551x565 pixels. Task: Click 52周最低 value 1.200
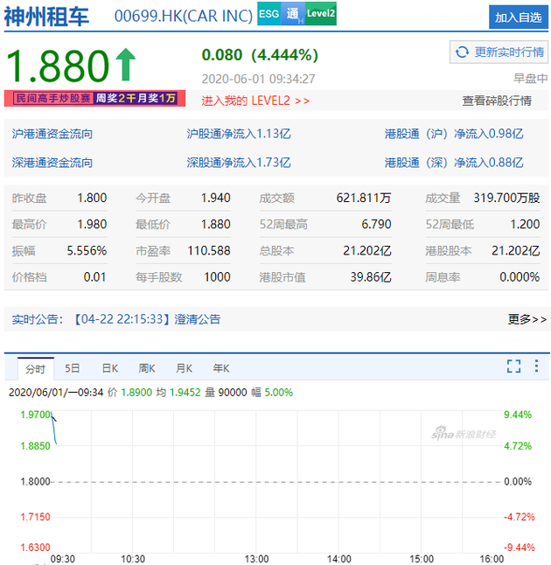[x=525, y=224]
